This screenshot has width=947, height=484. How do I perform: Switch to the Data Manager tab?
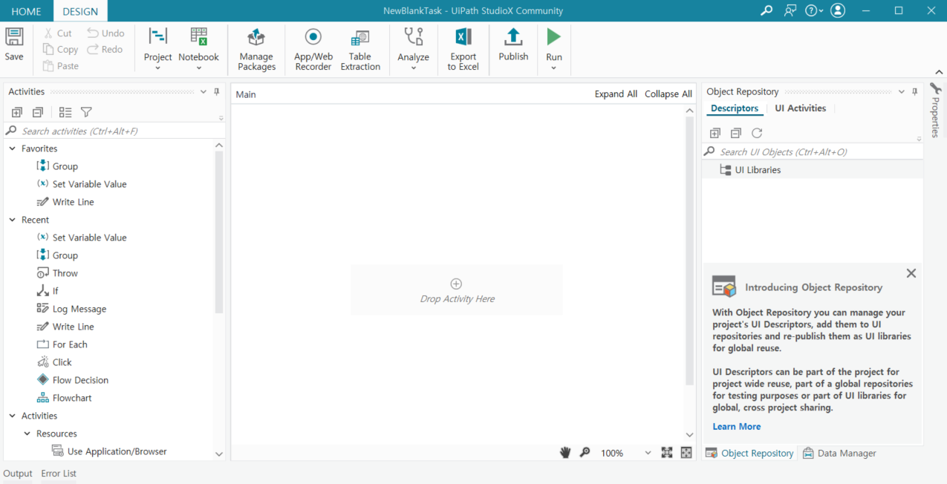tap(839, 454)
